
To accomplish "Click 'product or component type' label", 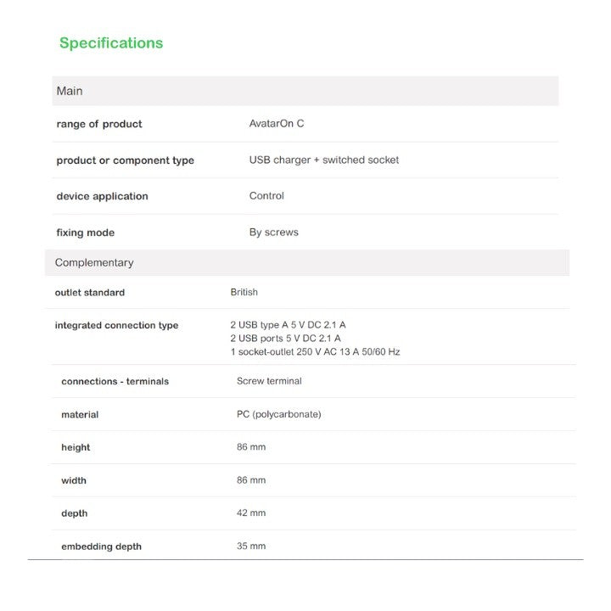I will click(126, 160).
